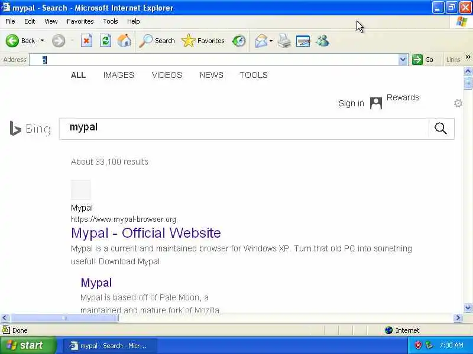This screenshot has height=354, width=473.
Task: Switch to the IMAGES tab
Action: (119, 75)
